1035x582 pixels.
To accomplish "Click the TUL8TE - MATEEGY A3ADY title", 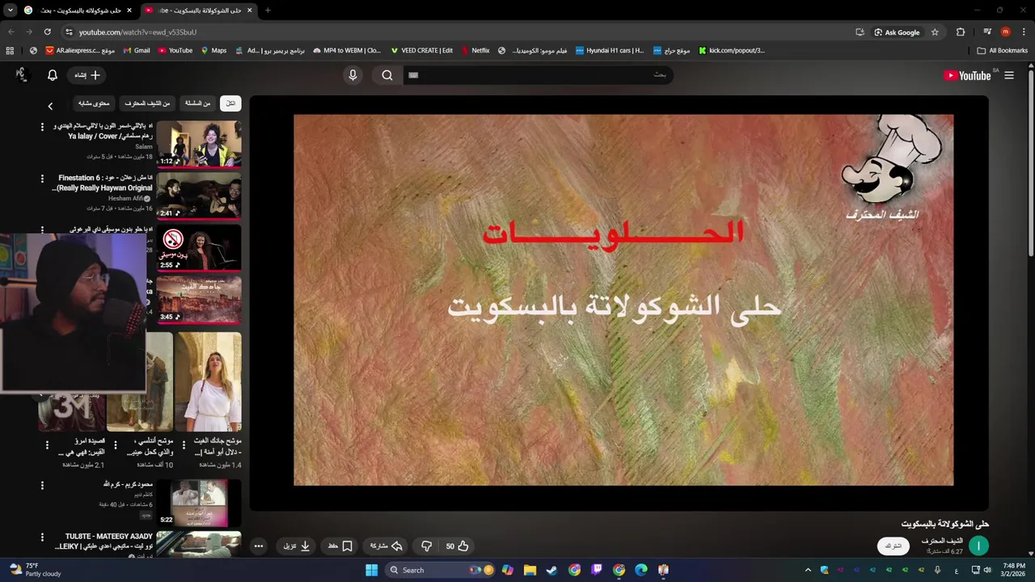I will click(103, 541).
